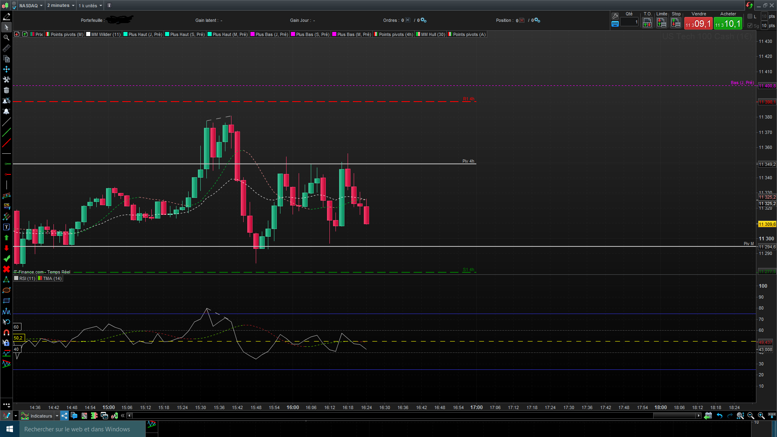Viewport: 777px width, 437px height.
Task: Click the Limite order icon
Action: pos(662,23)
